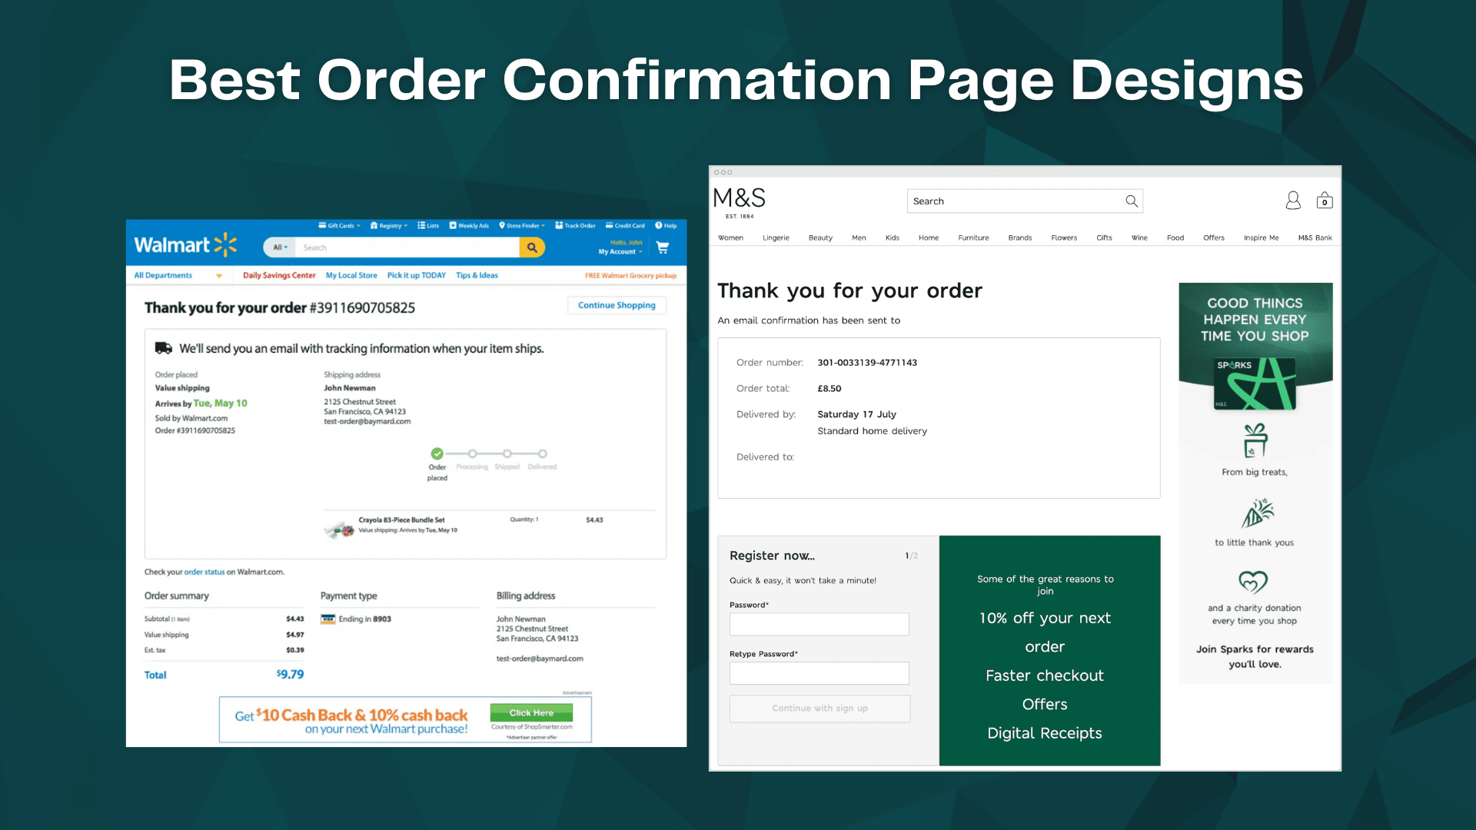Open the M&S account profile icon
This screenshot has width=1476, height=830.
point(1293,201)
